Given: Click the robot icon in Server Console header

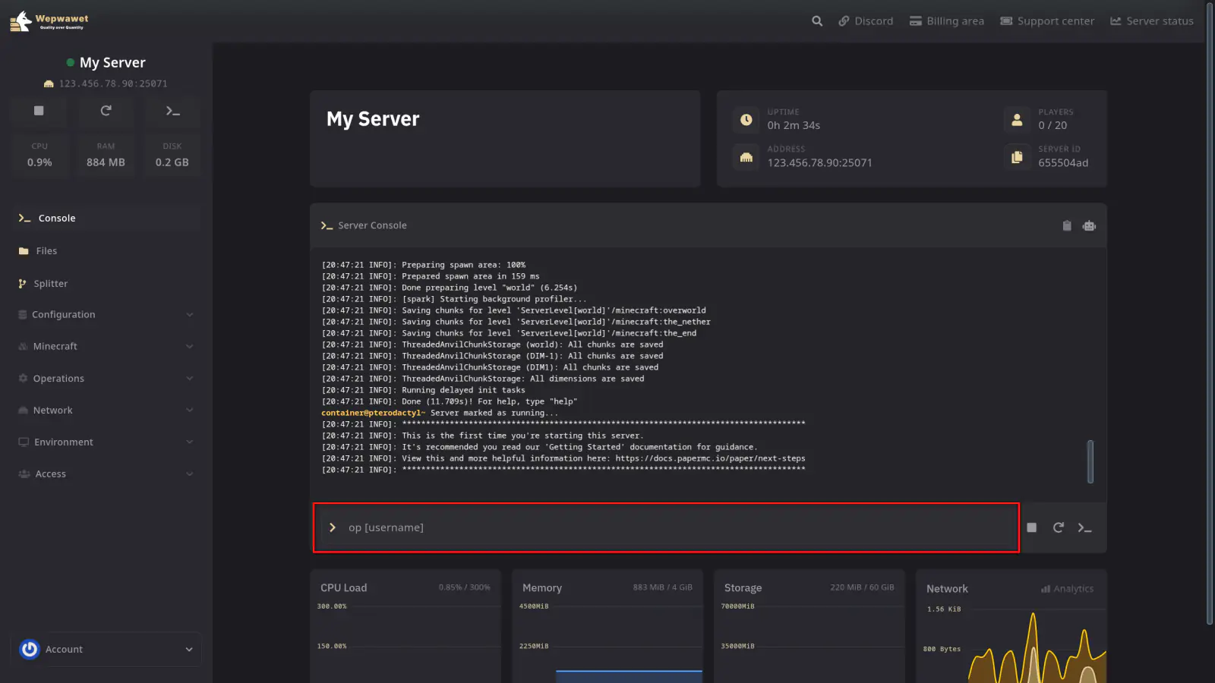Looking at the screenshot, I should point(1089,225).
